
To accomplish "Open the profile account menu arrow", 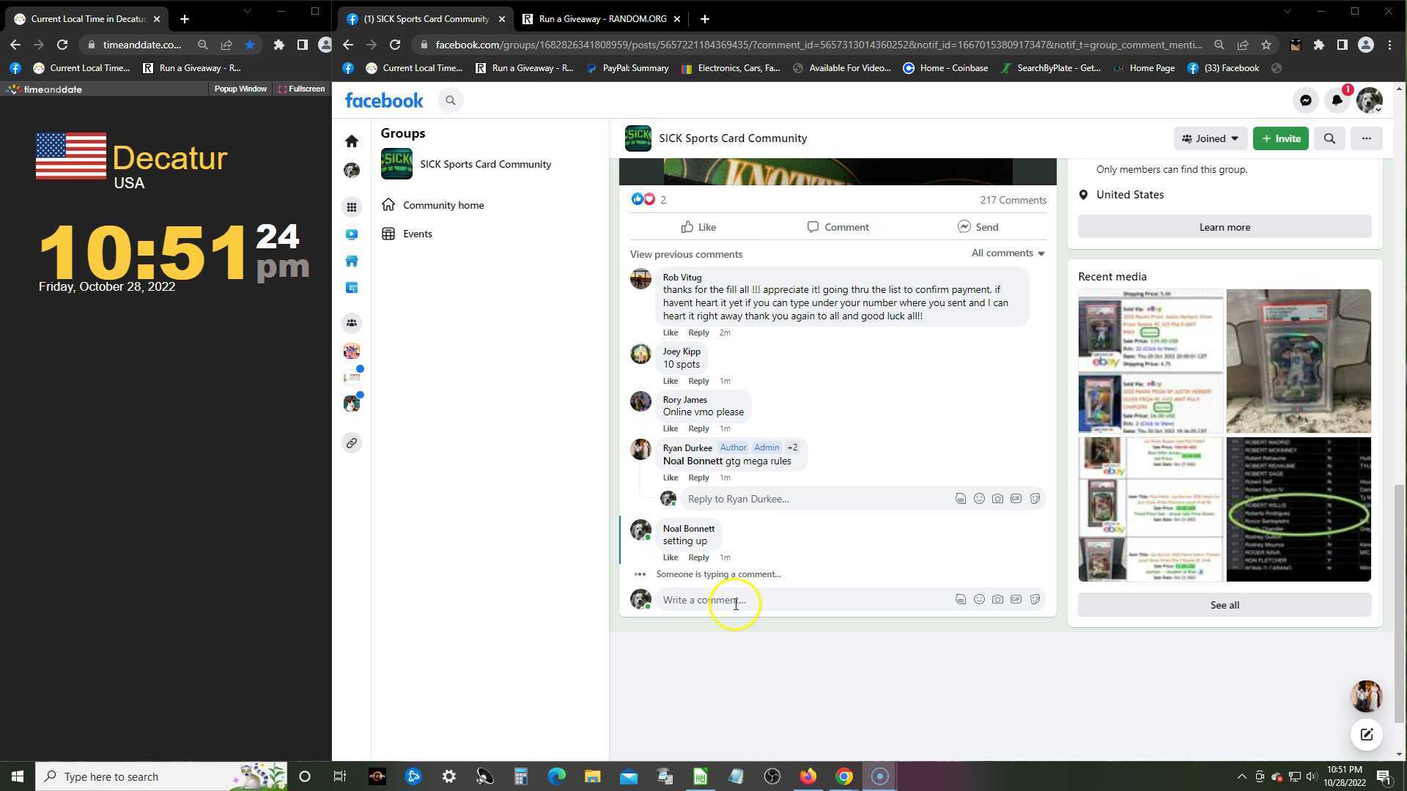I will coord(1378,109).
